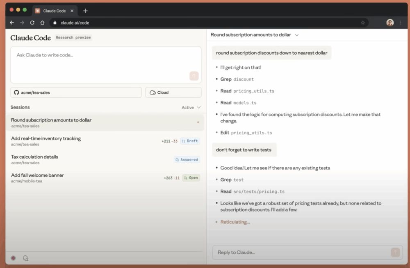Screen dimensions: 410x268
Task: Reload the claude.ai/code page
Action: (32, 23)
